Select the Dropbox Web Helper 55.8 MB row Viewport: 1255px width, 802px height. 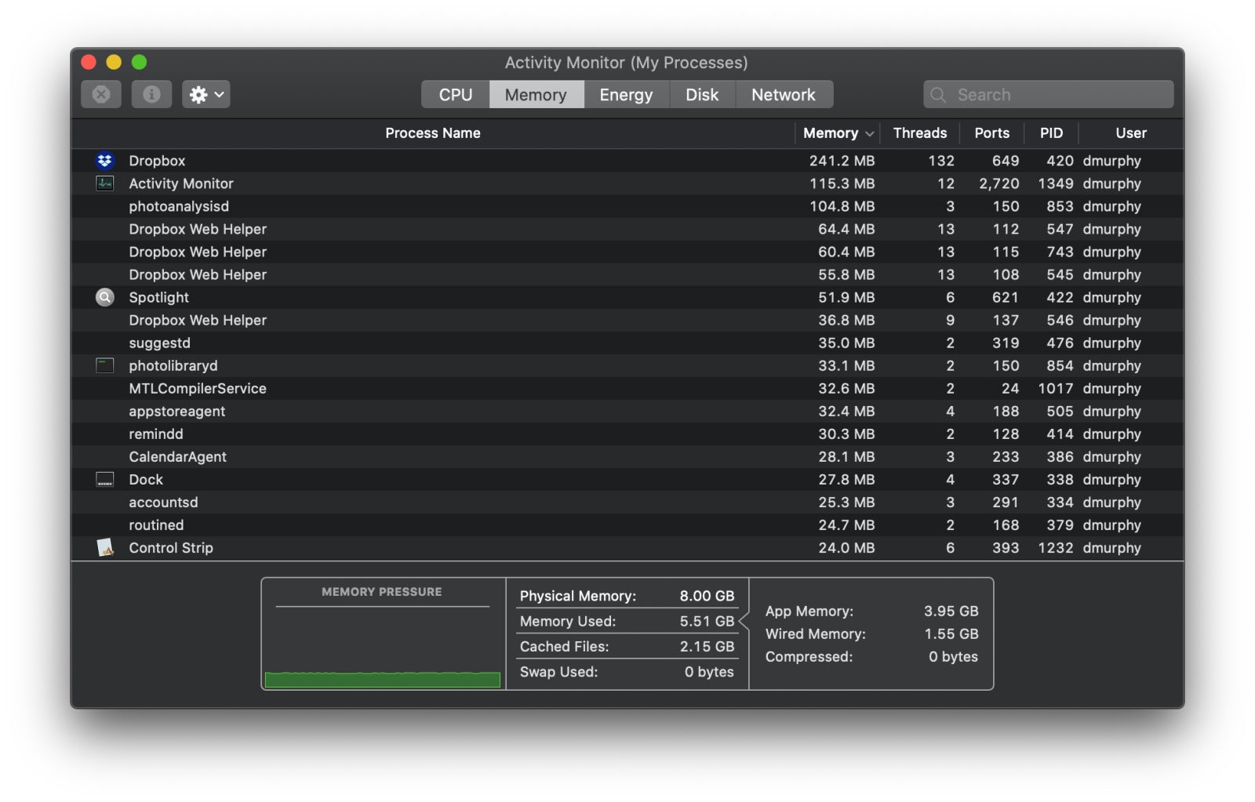627,274
